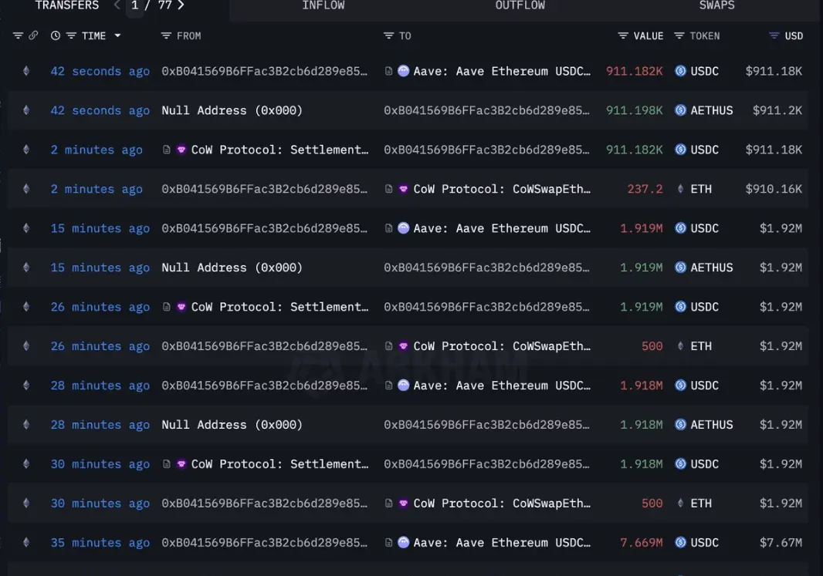Open 0xB041569 recipient address in 15 minutes ago AETHUS row

coord(486,268)
